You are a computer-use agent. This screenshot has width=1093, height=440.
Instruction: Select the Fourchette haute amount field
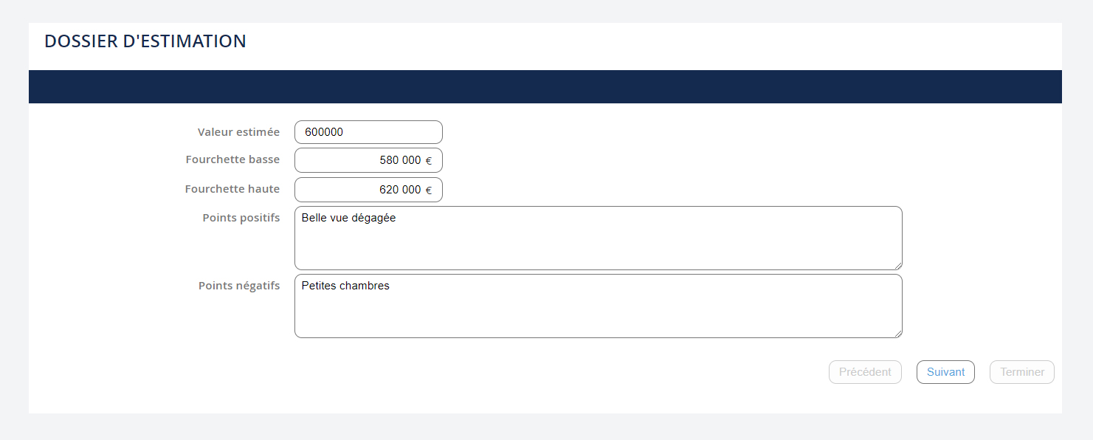[362, 190]
